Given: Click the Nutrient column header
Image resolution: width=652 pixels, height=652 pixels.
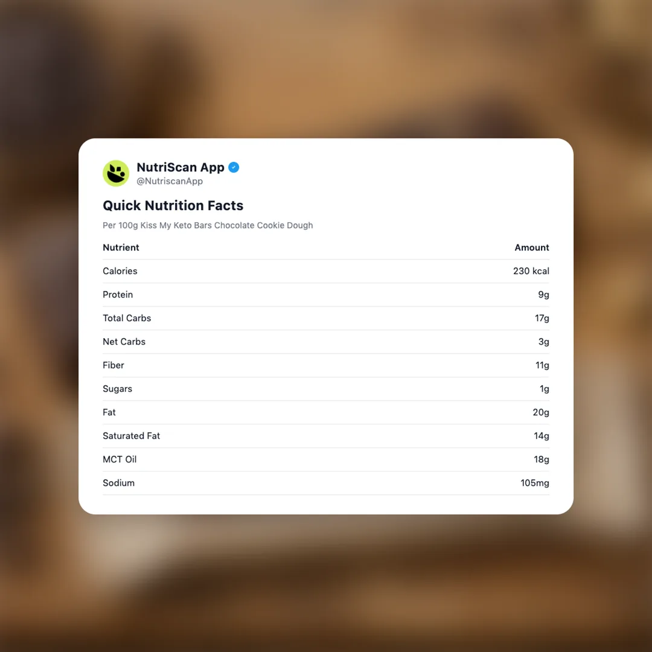Looking at the screenshot, I should click(121, 248).
